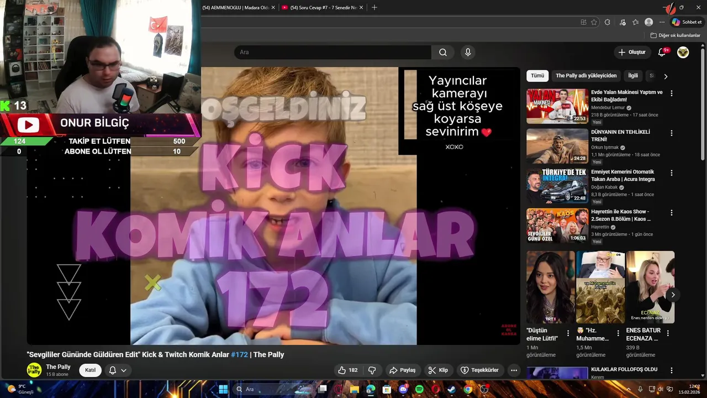Screen dimensions: 707x398
Task: Click the YouTube 'Ara' search field
Action: [x=333, y=52]
